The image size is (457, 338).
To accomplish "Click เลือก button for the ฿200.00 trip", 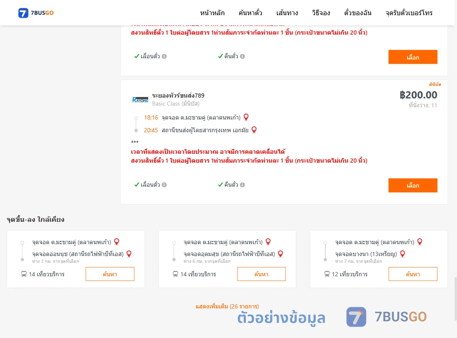I will pyautogui.click(x=413, y=185).
